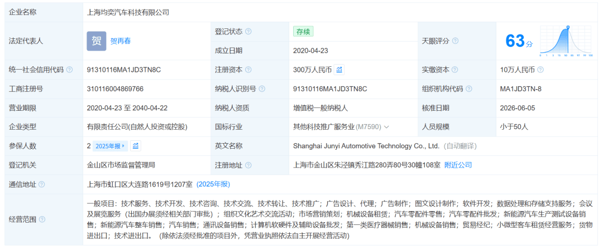Viewport: 603px width, 250px height.
Task: Click help icon beside 注册地址
Action: tap(248, 165)
